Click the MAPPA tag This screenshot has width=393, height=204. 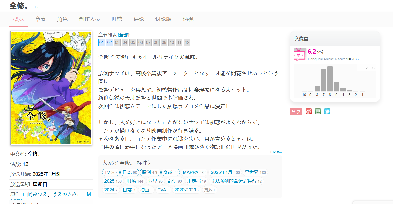click(194, 172)
